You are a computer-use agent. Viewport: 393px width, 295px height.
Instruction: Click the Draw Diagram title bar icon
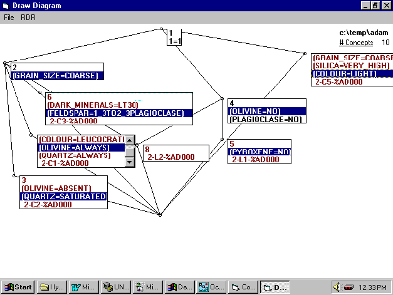7,6
